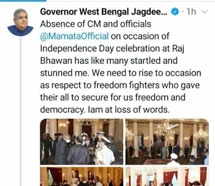Viewport: 215px width, 186px height.
Task: Open the bottom-right photo with red curtains
Action: coord(167,177)
